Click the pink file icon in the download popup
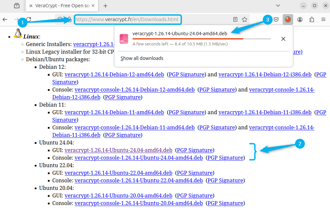 coord(124,39)
